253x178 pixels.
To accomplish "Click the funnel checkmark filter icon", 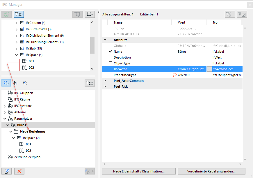I will (x=242, y=14).
